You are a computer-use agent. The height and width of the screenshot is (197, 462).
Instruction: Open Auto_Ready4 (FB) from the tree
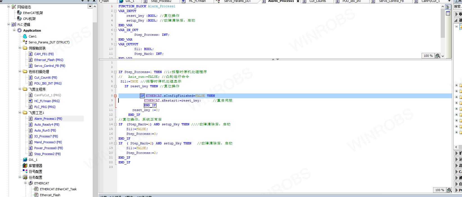point(47,125)
